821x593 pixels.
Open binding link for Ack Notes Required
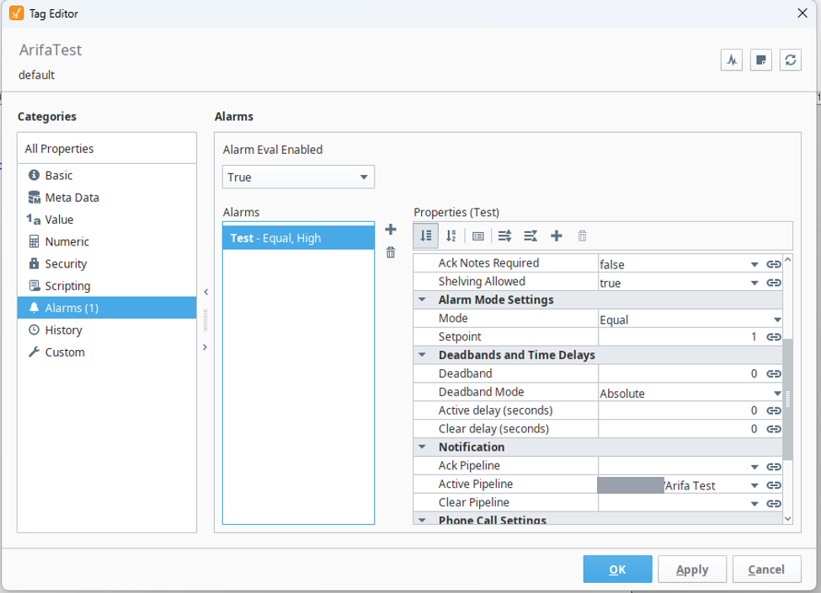(774, 264)
